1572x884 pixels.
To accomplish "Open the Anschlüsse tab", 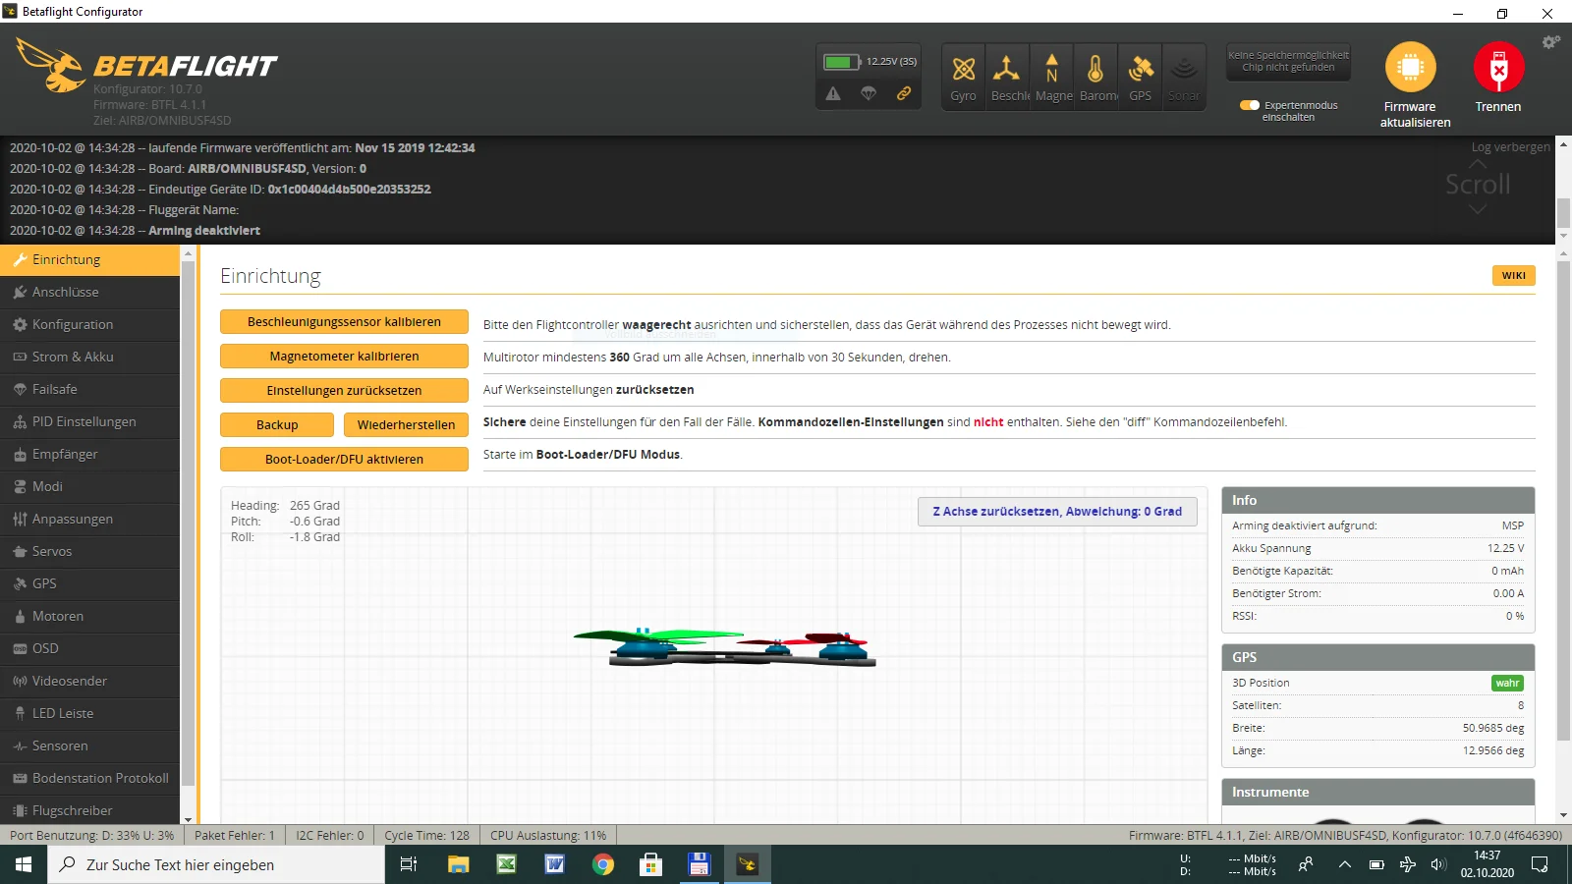I will [89, 292].
